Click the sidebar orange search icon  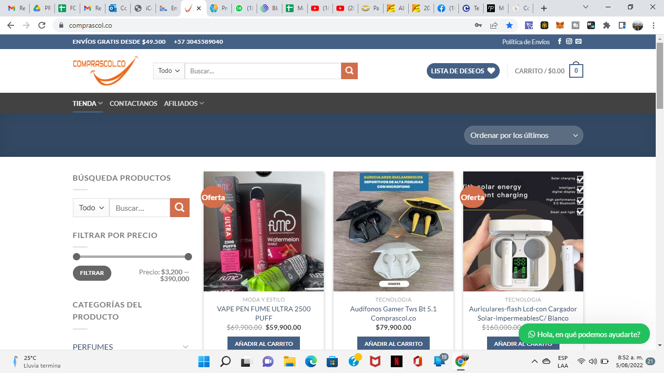[x=179, y=208]
